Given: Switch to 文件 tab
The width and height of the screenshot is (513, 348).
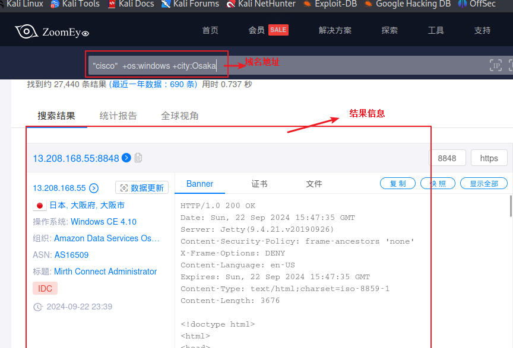Looking at the screenshot, I should tap(314, 184).
